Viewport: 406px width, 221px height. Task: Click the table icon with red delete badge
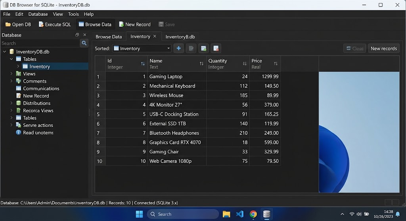coord(216,48)
